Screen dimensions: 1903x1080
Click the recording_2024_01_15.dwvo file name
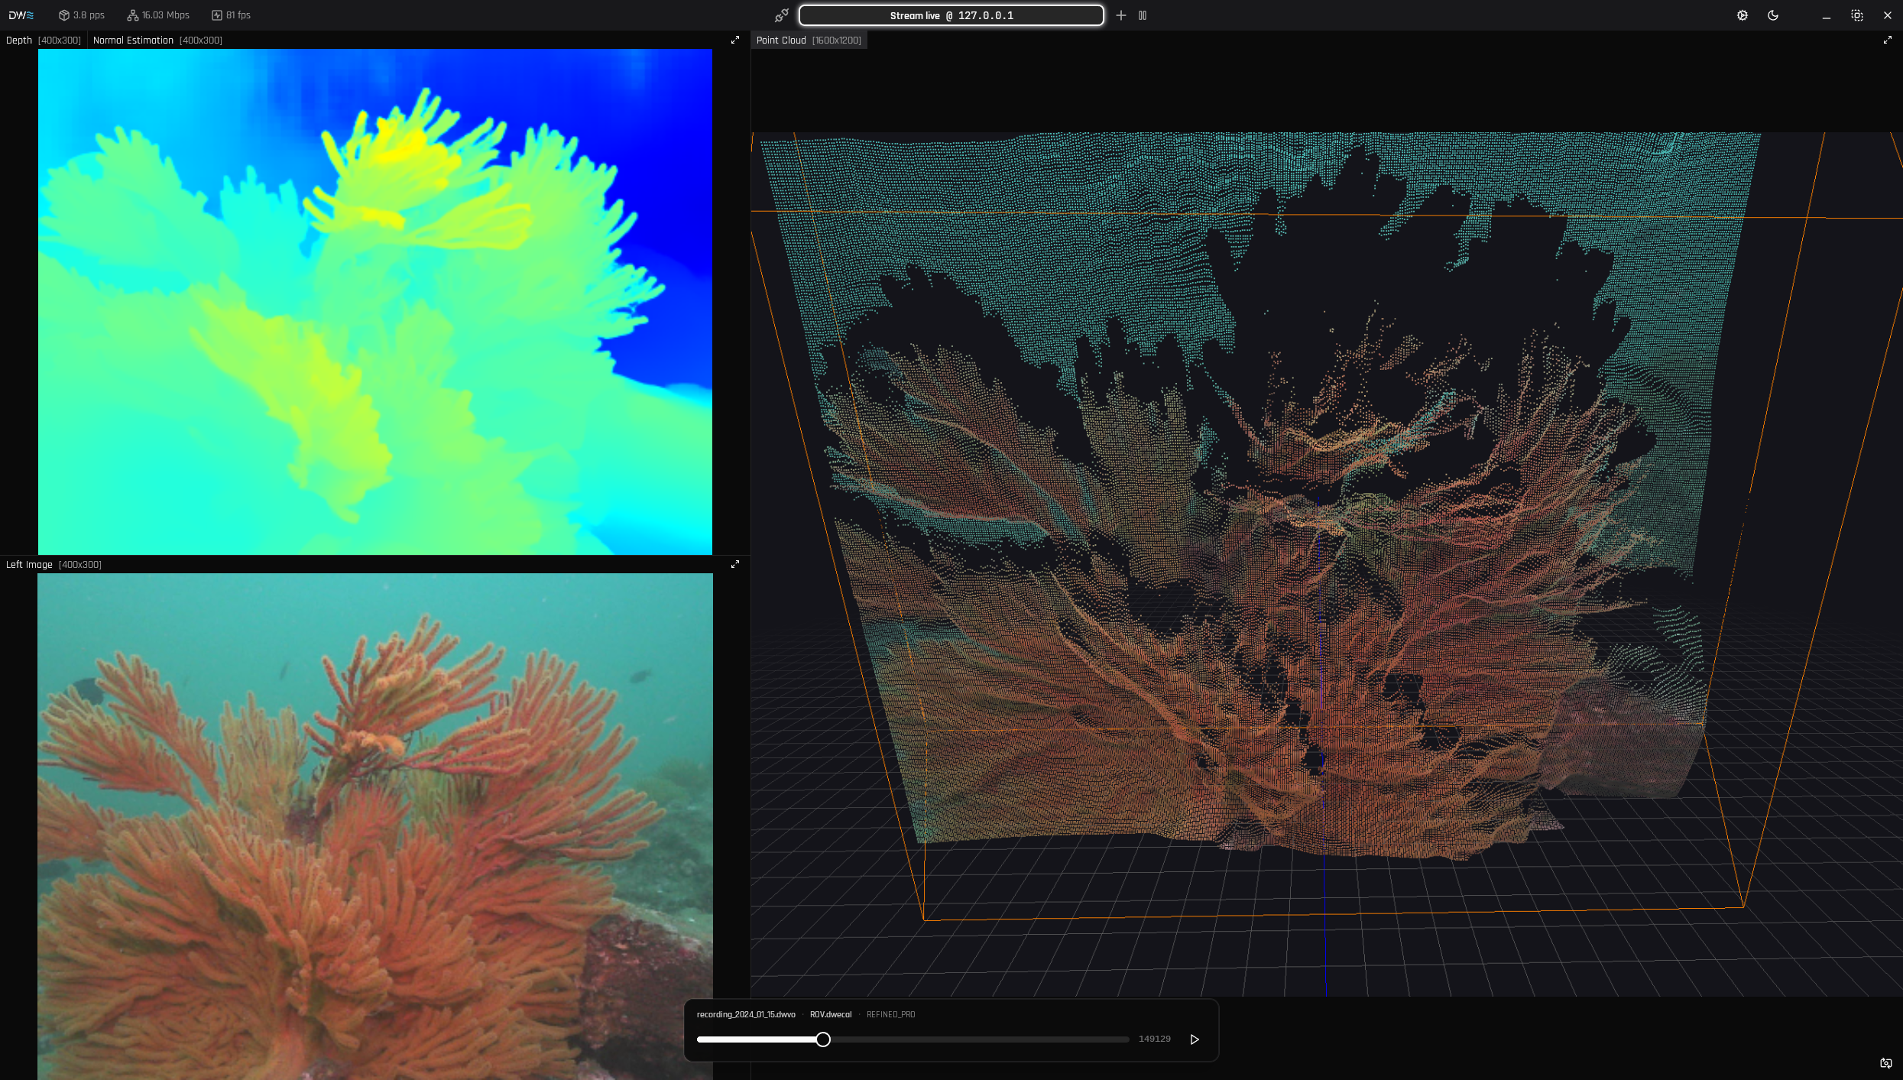point(746,1015)
